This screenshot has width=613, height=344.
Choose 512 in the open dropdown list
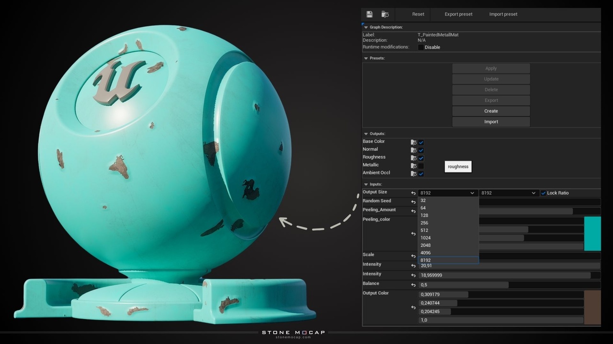tap(424, 230)
